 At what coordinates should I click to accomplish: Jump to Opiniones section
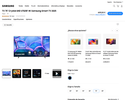(x=29, y=19)
